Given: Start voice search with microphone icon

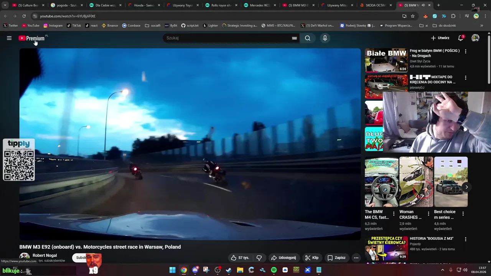Looking at the screenshot, I should click(325, 38).
